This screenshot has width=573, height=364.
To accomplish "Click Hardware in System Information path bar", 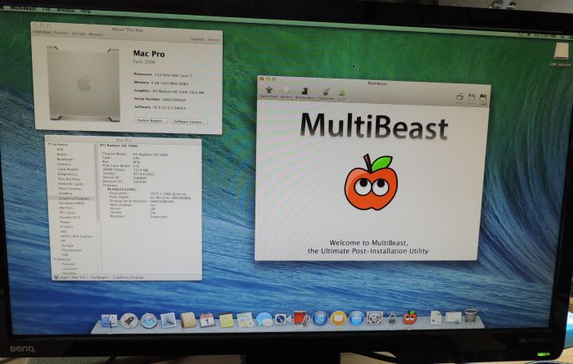I will [x=99, y=277].
